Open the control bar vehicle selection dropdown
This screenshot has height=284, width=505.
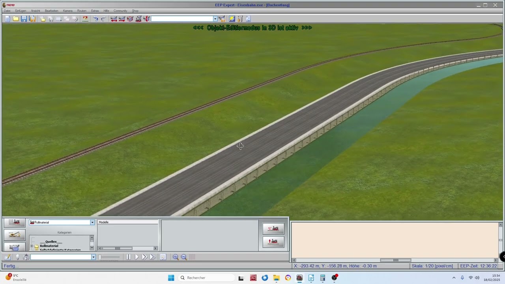[x=94, y=257]
